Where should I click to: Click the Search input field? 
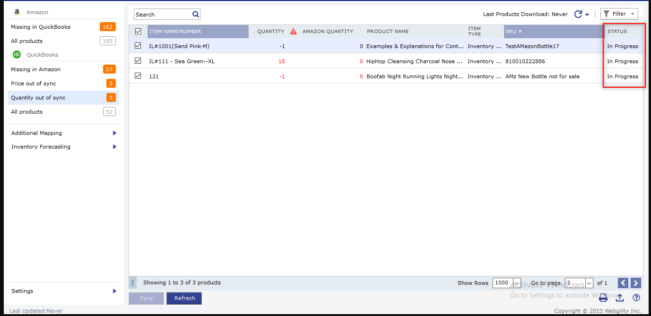coord(163,15)
